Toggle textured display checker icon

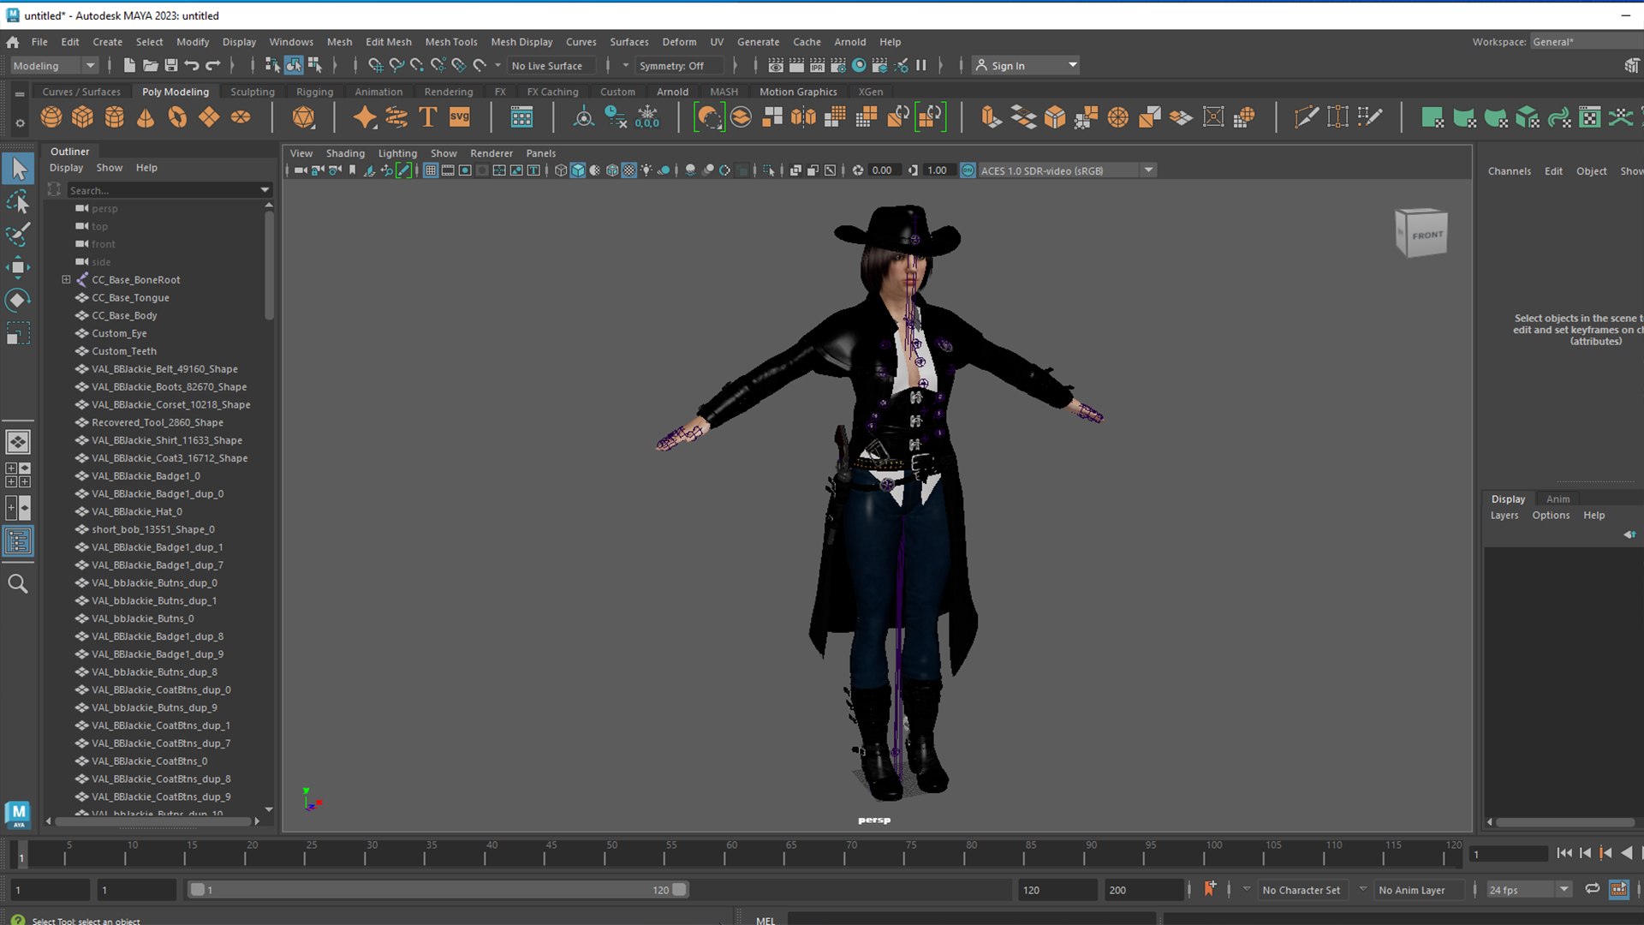click(x=629, y=170)
